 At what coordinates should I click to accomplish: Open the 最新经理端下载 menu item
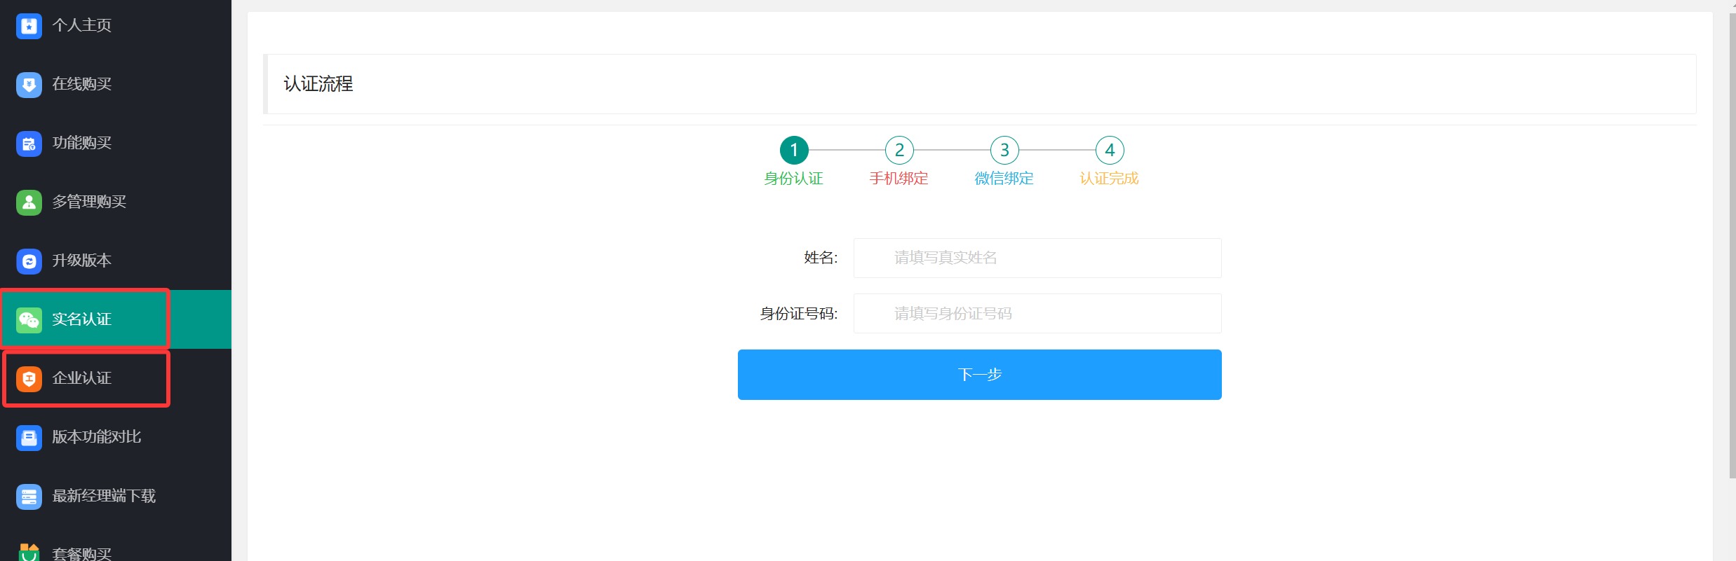click(104, 496)
